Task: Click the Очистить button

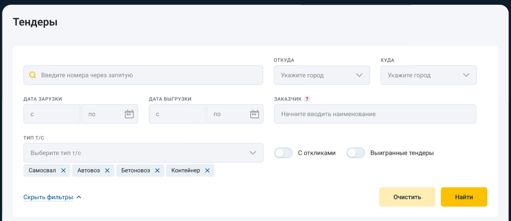Action: click(407, 197)
